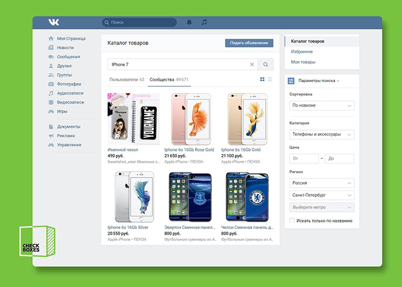Switch to Сообщества tab
This screenshot has height=287, width=402.
click(x=169, y=80)
